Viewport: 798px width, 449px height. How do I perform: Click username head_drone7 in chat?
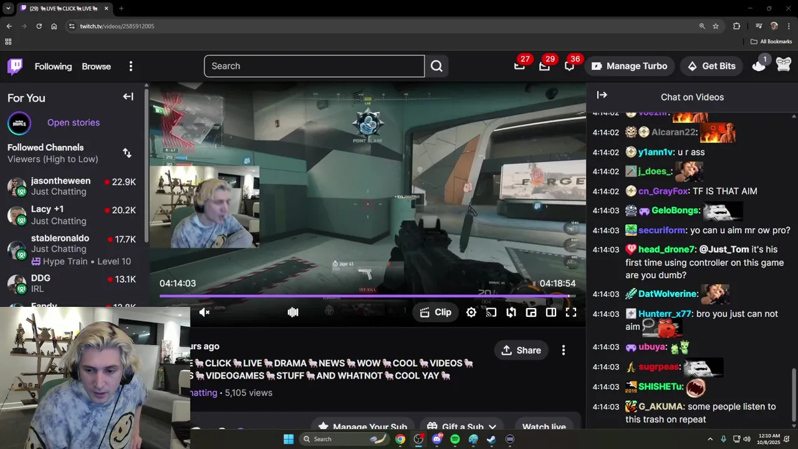(666, 249)
